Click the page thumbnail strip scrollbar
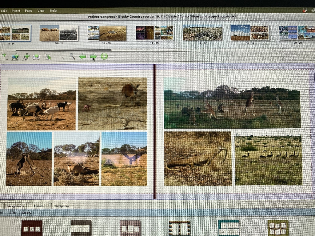Image resolution: width=315 pixels, height=236 pixels. (63, 50)
